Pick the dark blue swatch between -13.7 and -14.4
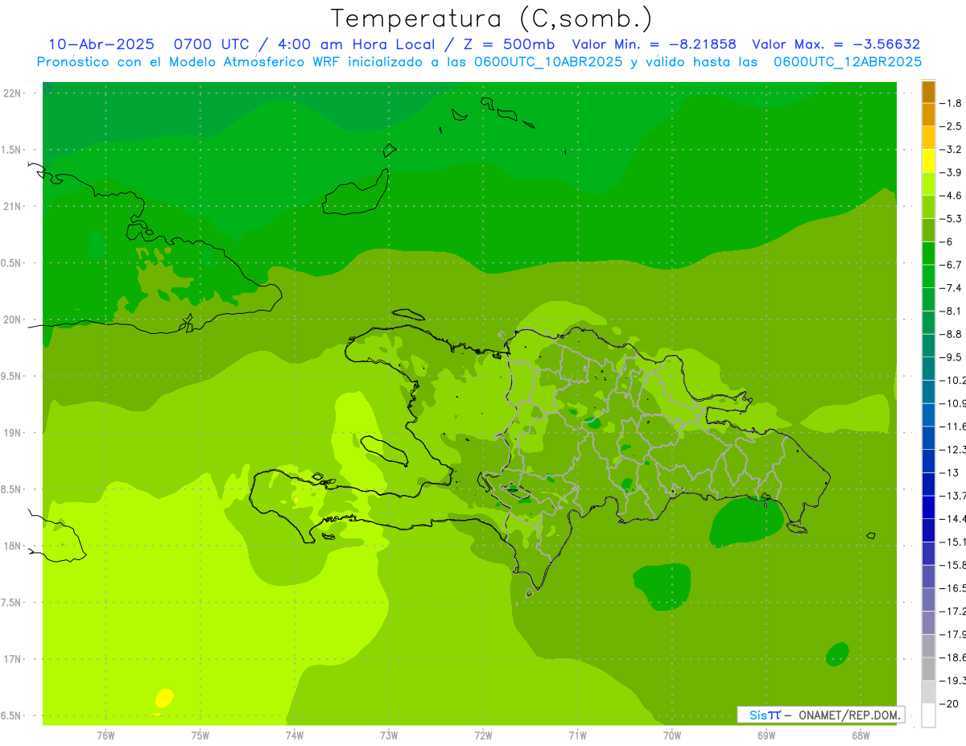 pyautogui.click(x=928, y=507)
